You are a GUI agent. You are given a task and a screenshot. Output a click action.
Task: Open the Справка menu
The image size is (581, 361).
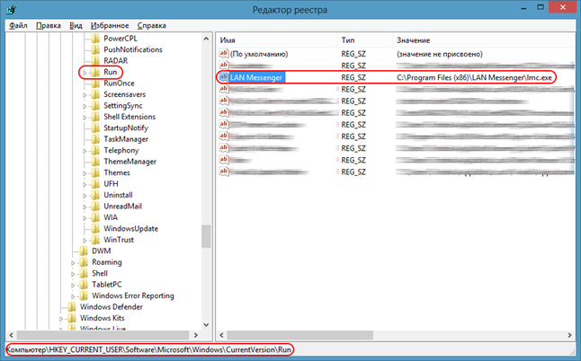(x=152, y=25)
